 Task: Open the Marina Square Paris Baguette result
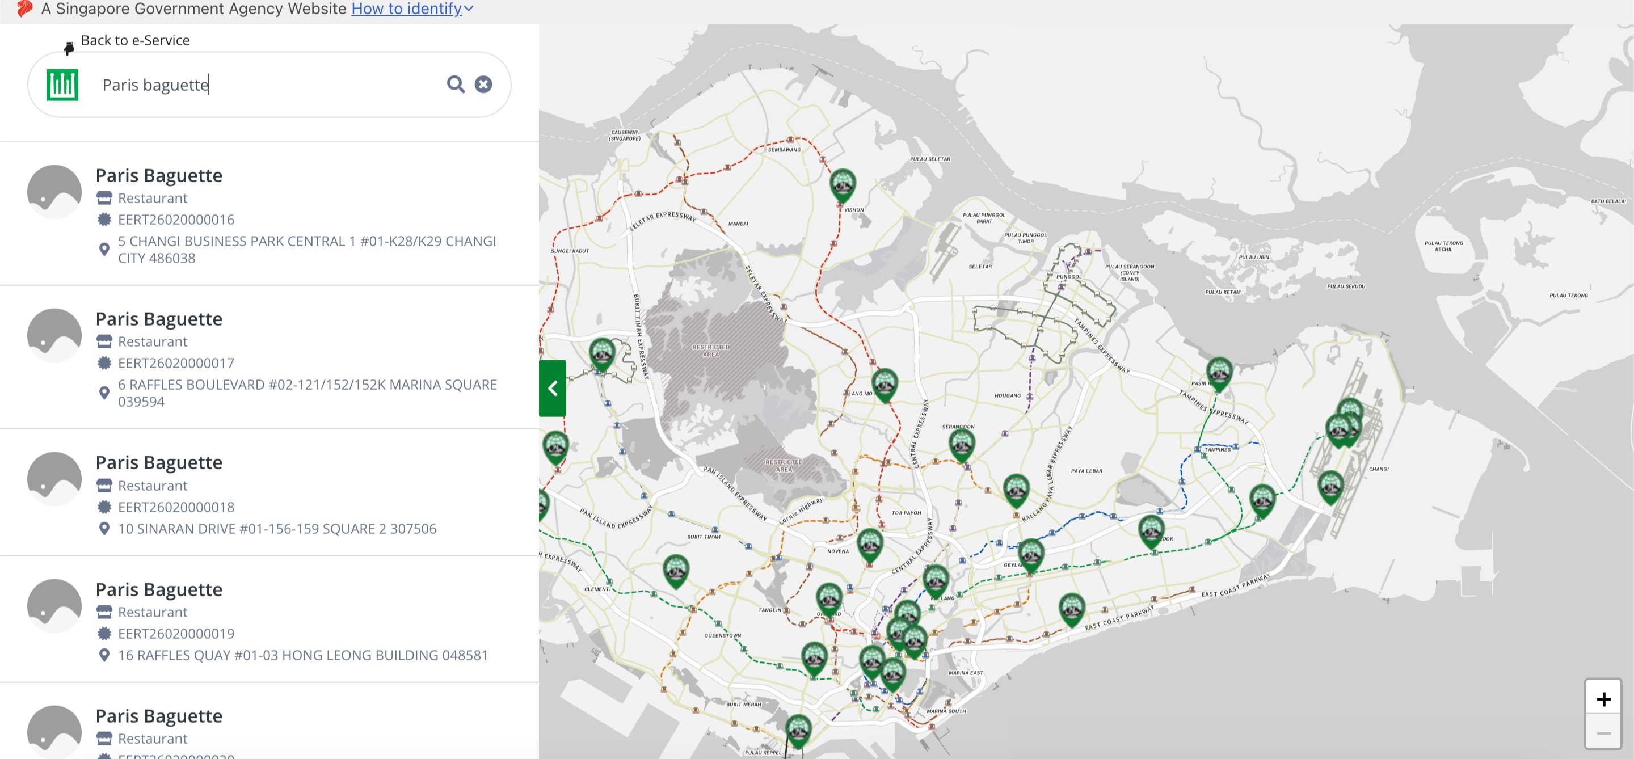pyautogui.click(x=159, y=319)
